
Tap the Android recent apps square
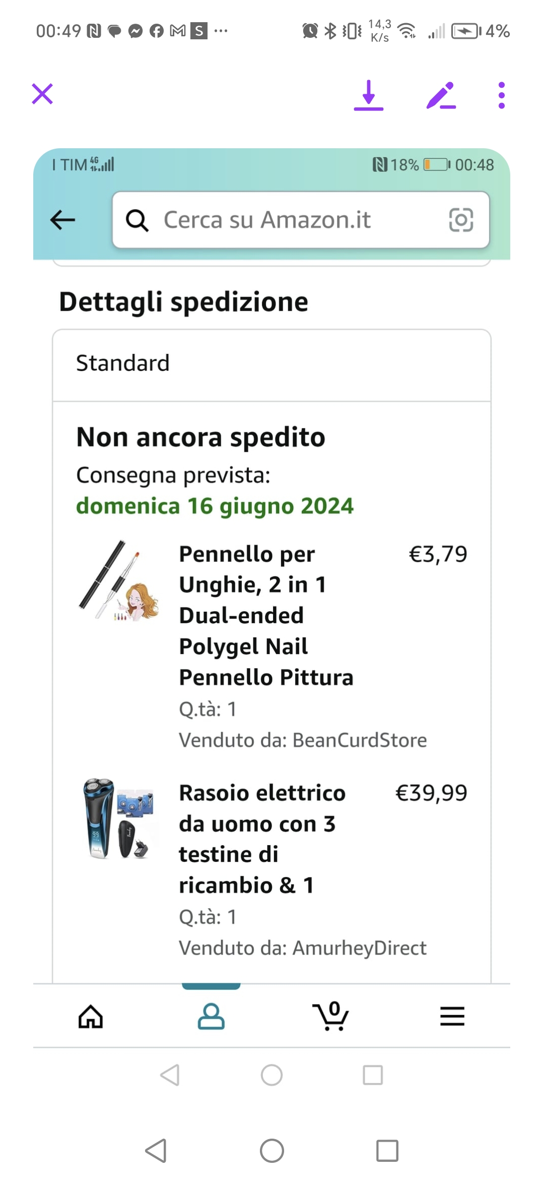click(x=387, y=1151)
